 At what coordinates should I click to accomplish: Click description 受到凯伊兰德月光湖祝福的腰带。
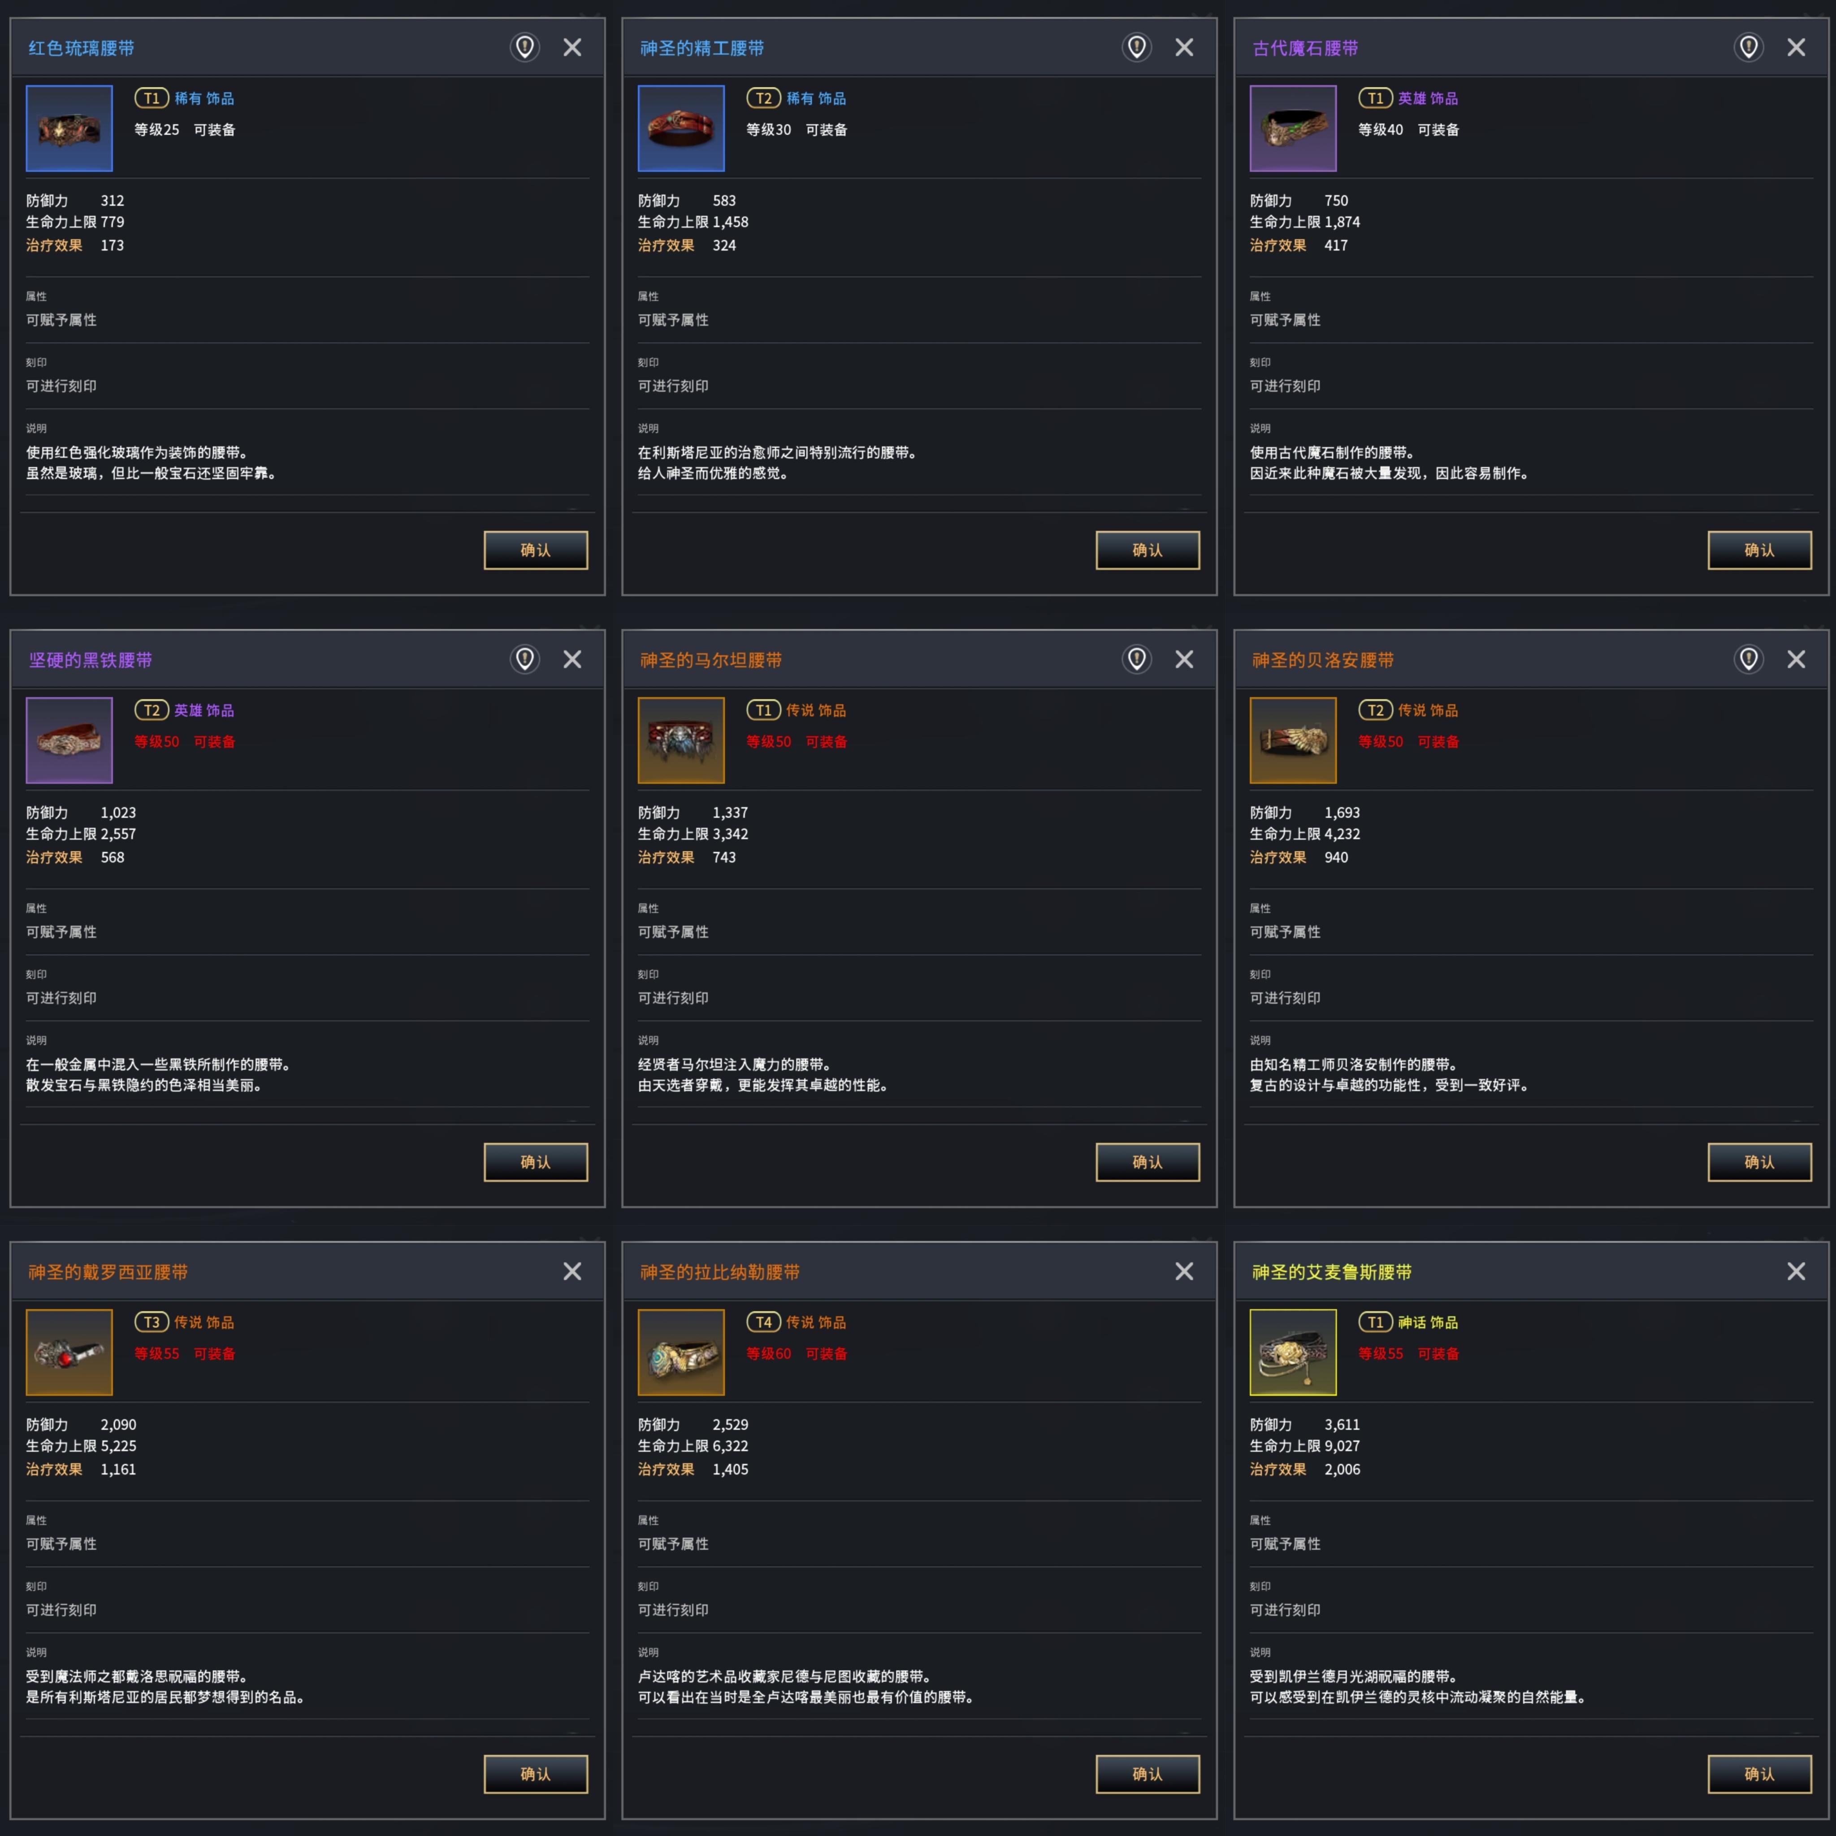(x=1353, y=1676)
